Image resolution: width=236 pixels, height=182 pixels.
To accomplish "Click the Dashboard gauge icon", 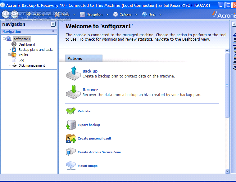I will click(14, 44).
